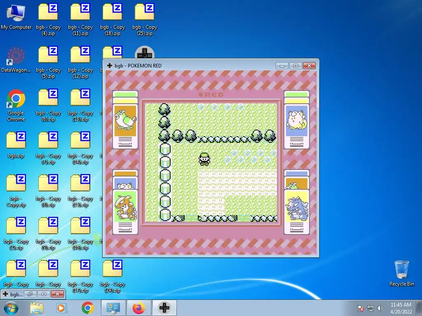Screen dimensions: 422x316
Task: Select bgb - Copy (5).zip archive
Action: [48, 63]
